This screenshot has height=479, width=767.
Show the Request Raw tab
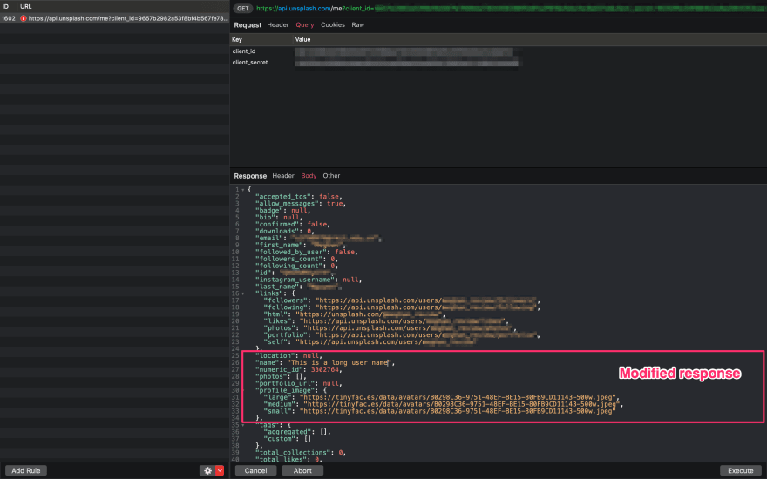pyautogui.click(x=358, y=25)
